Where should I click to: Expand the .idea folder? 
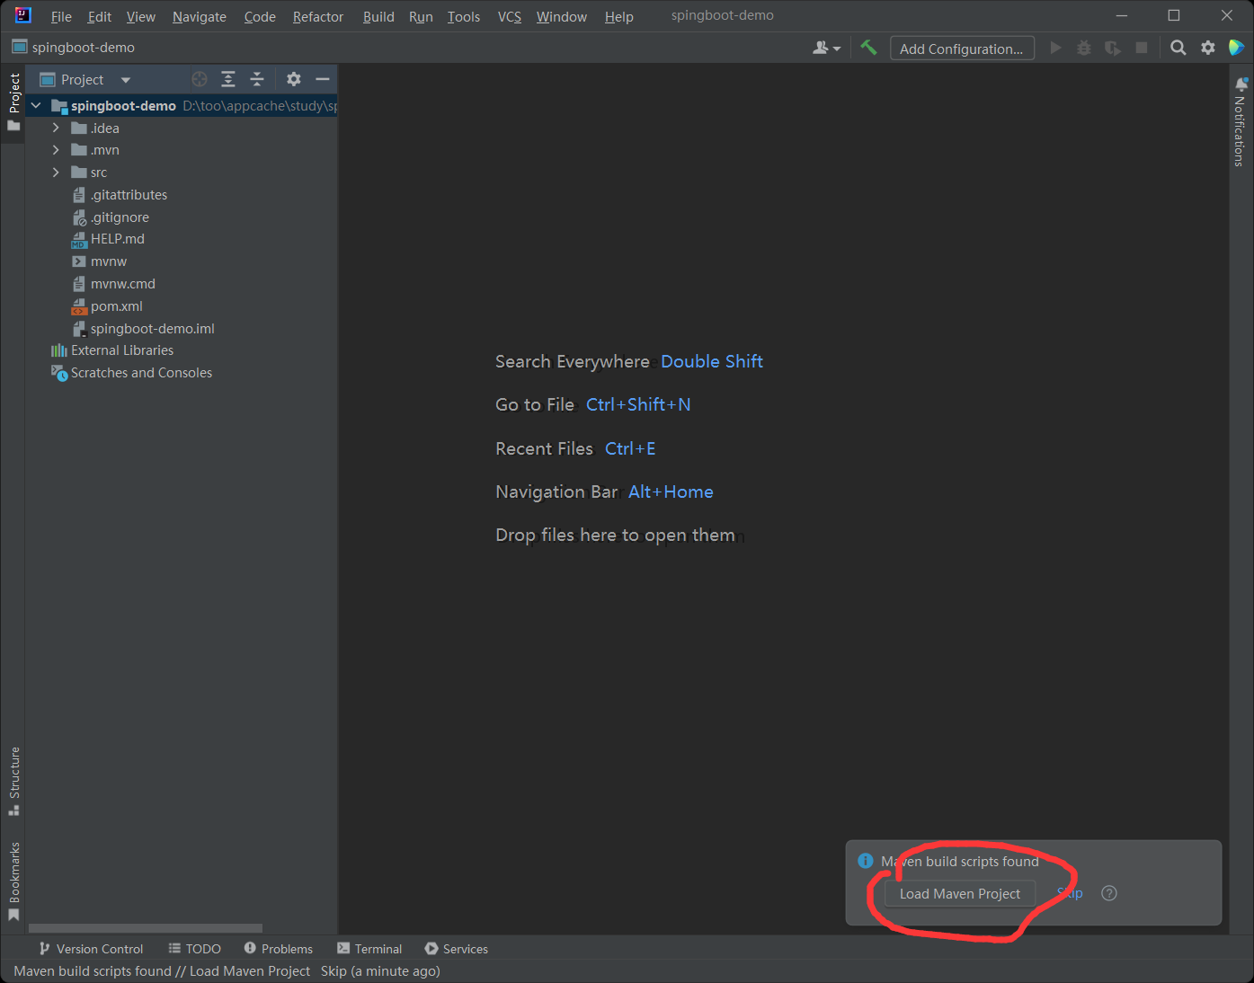56,128
